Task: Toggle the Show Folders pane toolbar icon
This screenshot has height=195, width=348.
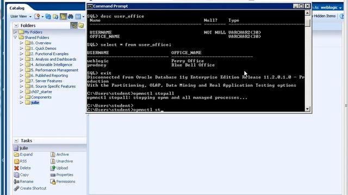Action: pyautogui.click(x=63, y=16)
